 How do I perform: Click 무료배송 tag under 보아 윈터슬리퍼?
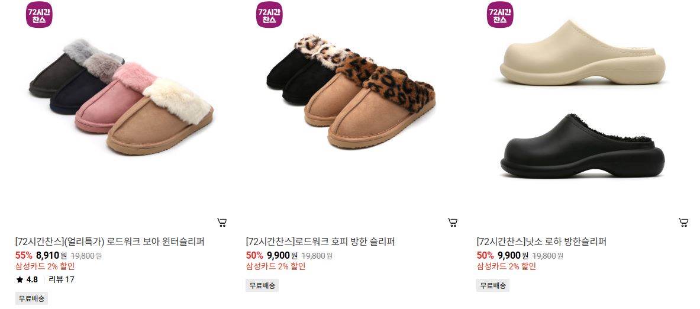pyautogui.click(x=32, y=299)
